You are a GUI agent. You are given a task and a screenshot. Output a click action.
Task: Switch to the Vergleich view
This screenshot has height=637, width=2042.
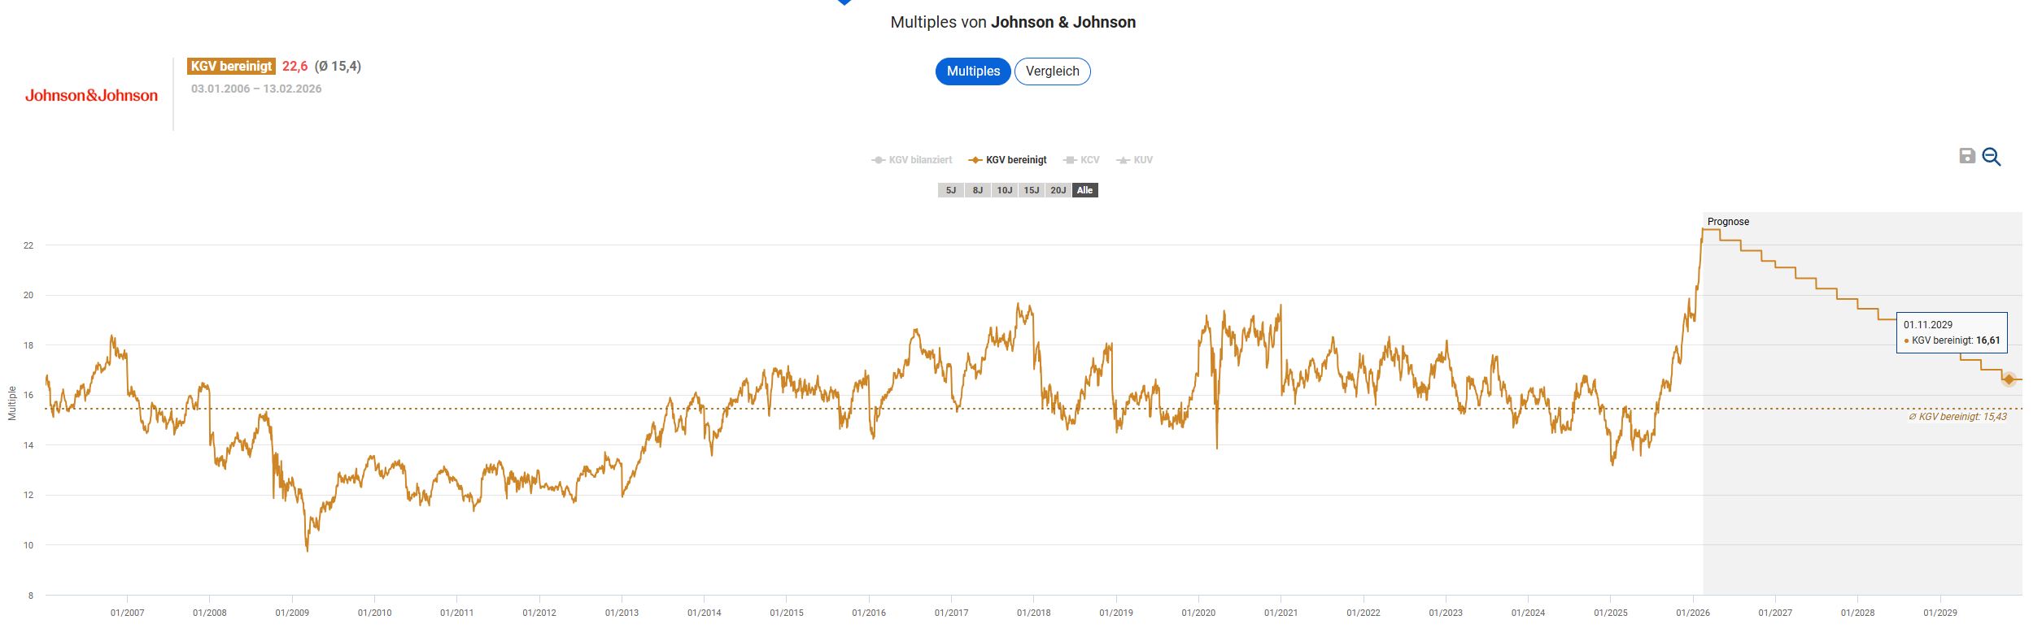click(1052, 71)
